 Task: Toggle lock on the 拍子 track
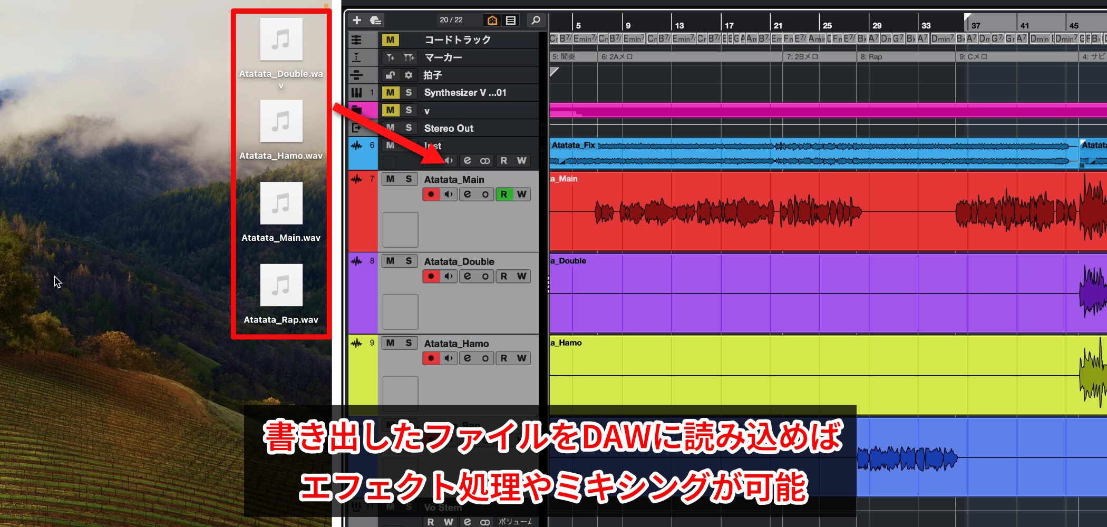(x=390, y=75)
